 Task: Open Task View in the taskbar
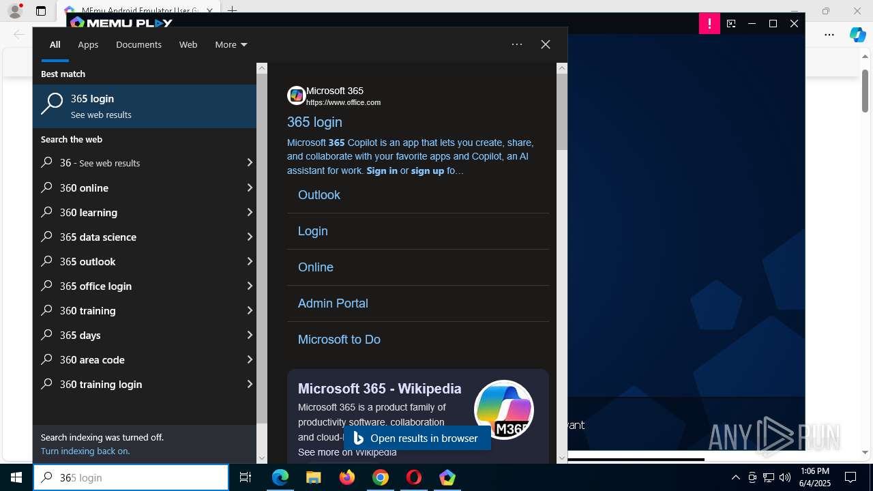246,477
